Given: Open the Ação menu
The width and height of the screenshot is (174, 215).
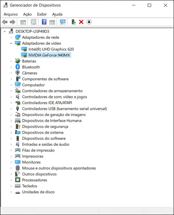Looking at the screenshot, I should coord(27,14).
